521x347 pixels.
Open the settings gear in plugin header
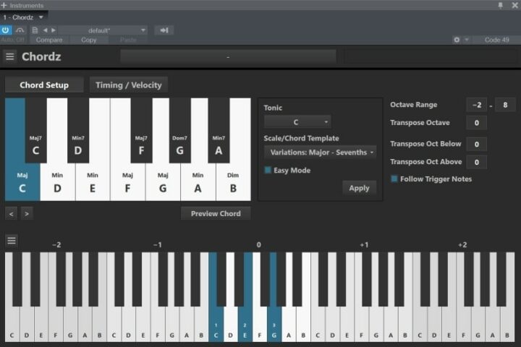(457, 40)
